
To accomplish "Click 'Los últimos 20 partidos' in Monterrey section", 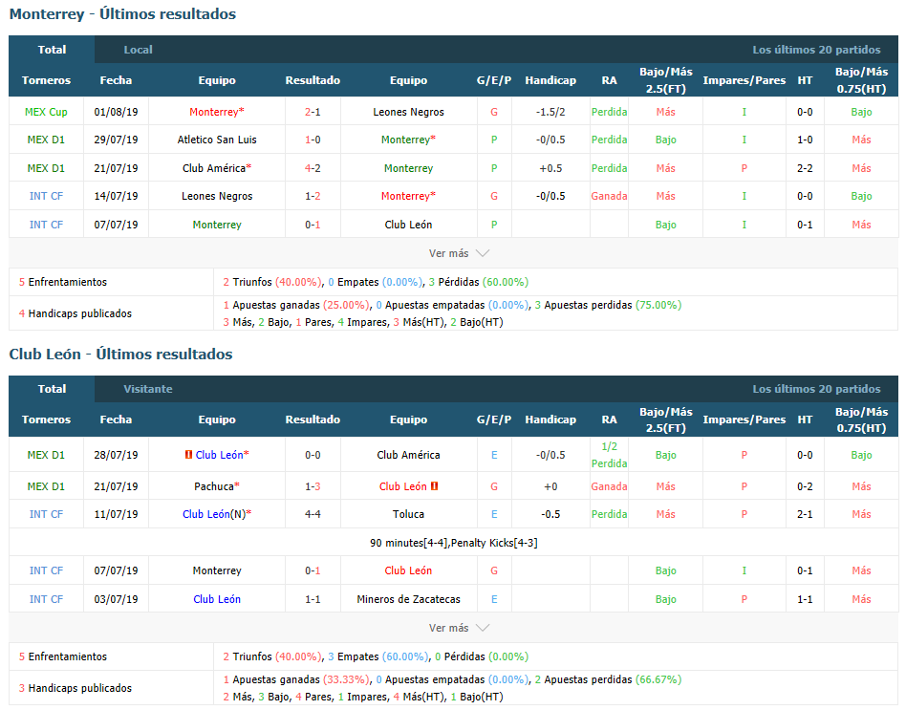I will click(x=816, y=50).
